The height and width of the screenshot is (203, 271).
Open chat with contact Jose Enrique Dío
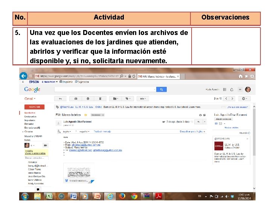pos(37,176)
